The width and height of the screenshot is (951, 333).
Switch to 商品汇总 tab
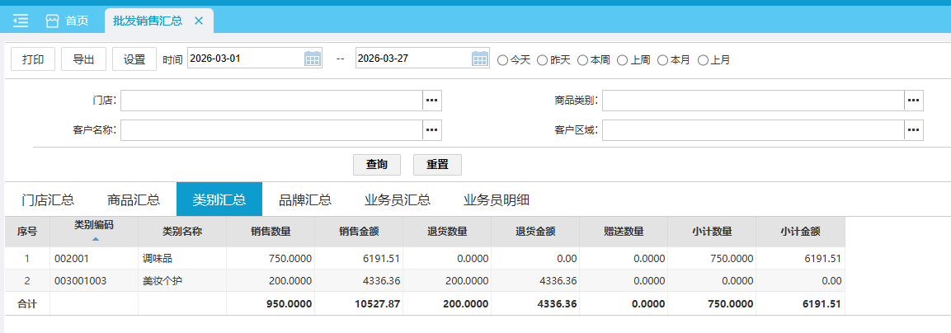point(134,199)
